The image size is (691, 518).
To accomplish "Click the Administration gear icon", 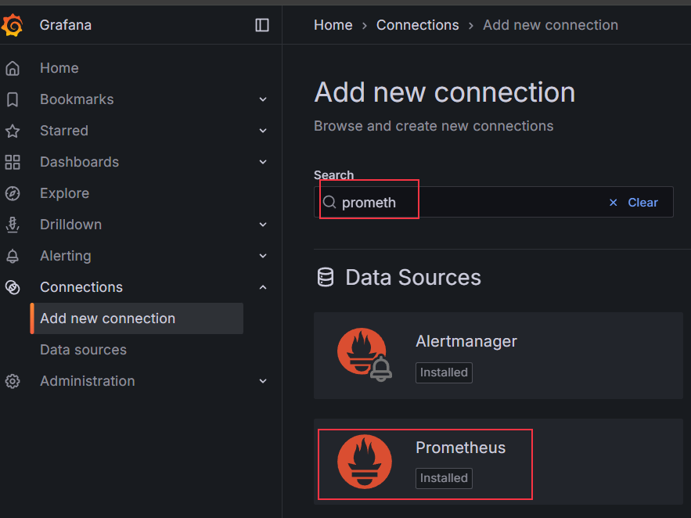I will pos(13,381).
